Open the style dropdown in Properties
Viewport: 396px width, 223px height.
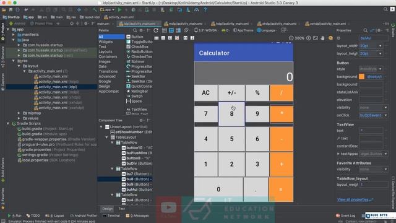point(380,69)
